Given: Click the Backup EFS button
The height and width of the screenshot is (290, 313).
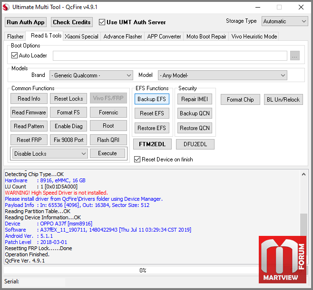Looking at the screenshot, I should click(x=151, y=99).
